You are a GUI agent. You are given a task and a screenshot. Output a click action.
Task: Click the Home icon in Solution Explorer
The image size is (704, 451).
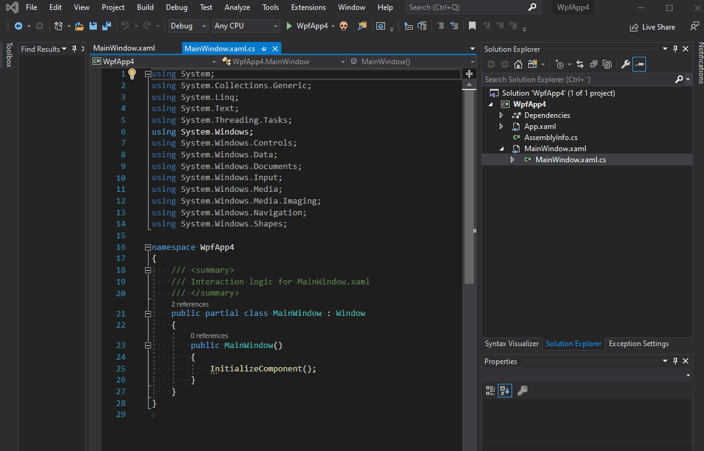pos(518,64)
